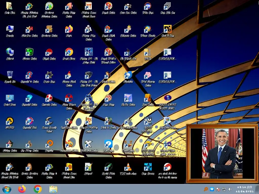Select the Notepad++ desktop shortcut

pos(89,169)
